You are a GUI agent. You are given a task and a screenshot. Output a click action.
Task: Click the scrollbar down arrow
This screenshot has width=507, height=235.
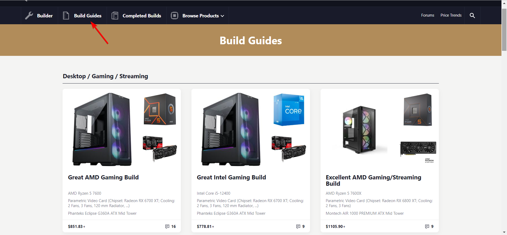point(504,232)
